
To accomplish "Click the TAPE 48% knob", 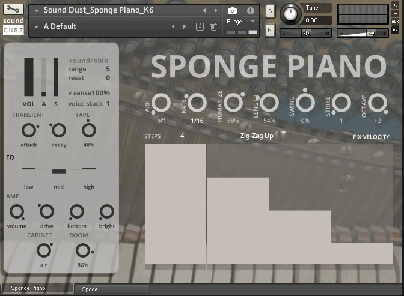I will tap(89, 130).
